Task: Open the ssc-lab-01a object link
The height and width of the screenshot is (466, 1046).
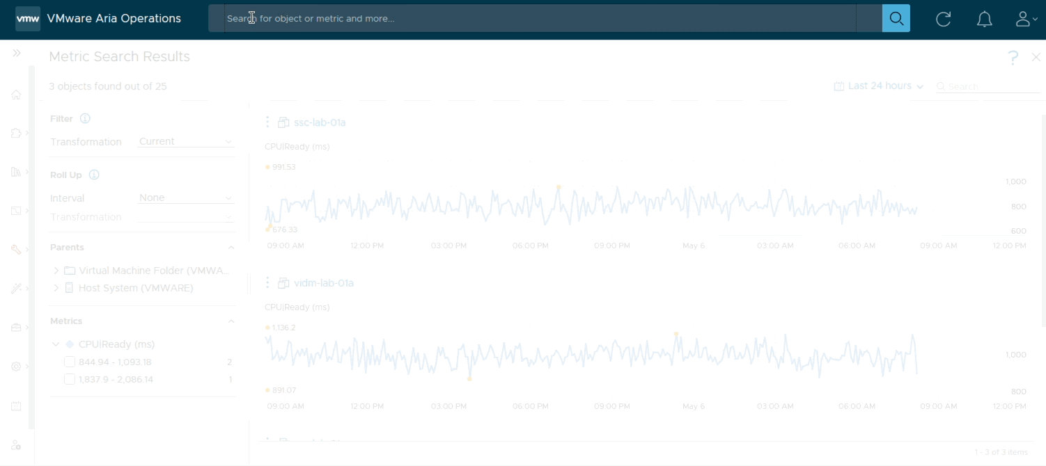Action: point(320,122)
